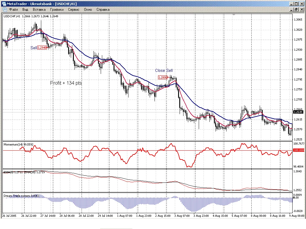Close the inner USDCHF chart window

pos(301,10)
